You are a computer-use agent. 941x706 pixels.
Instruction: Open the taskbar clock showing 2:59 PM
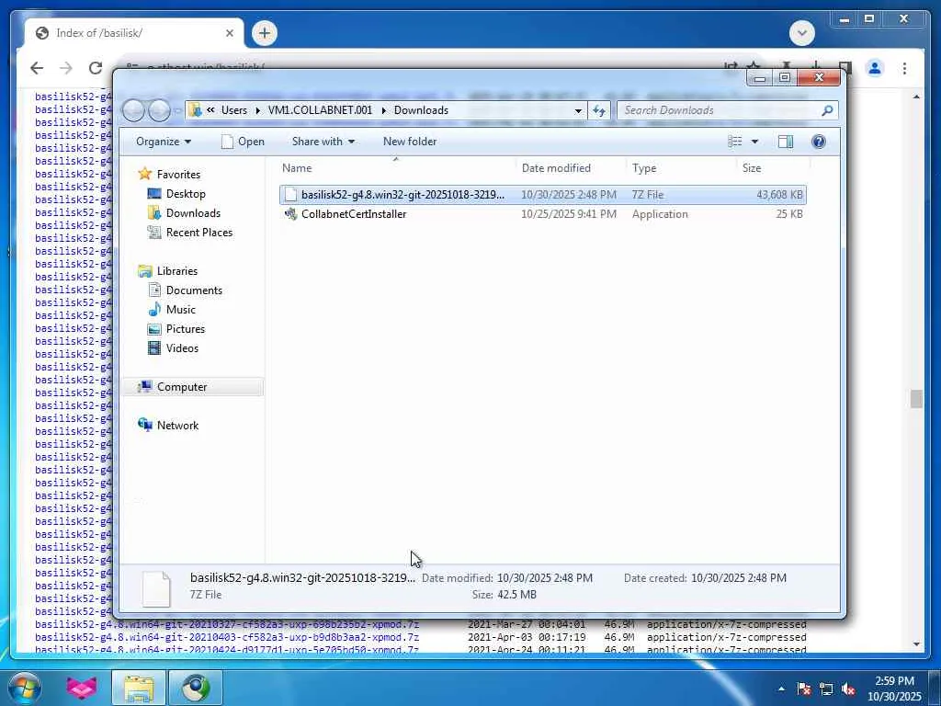coord(894,689)
